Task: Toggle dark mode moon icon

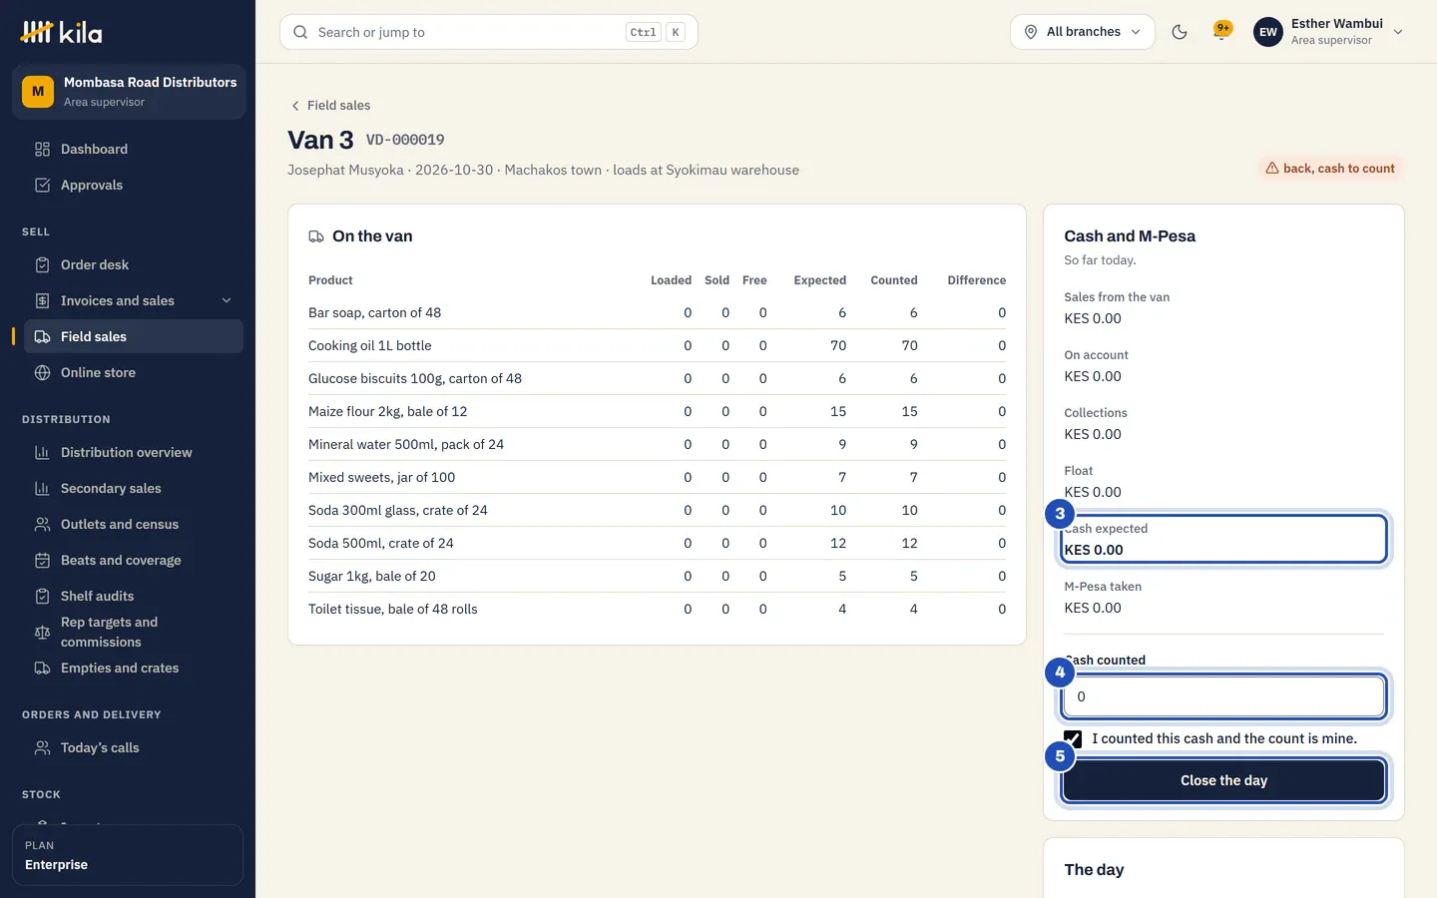Action: pyautogui.click(x=1180, y=32)
